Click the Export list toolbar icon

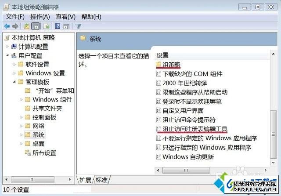[x=47, y=26]
